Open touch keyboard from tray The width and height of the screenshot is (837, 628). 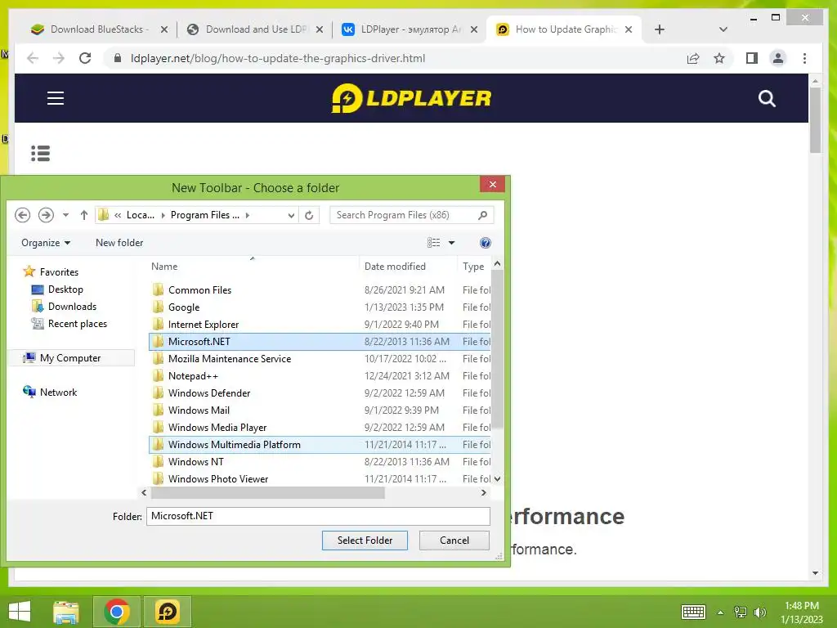click(x=693, y=612)
